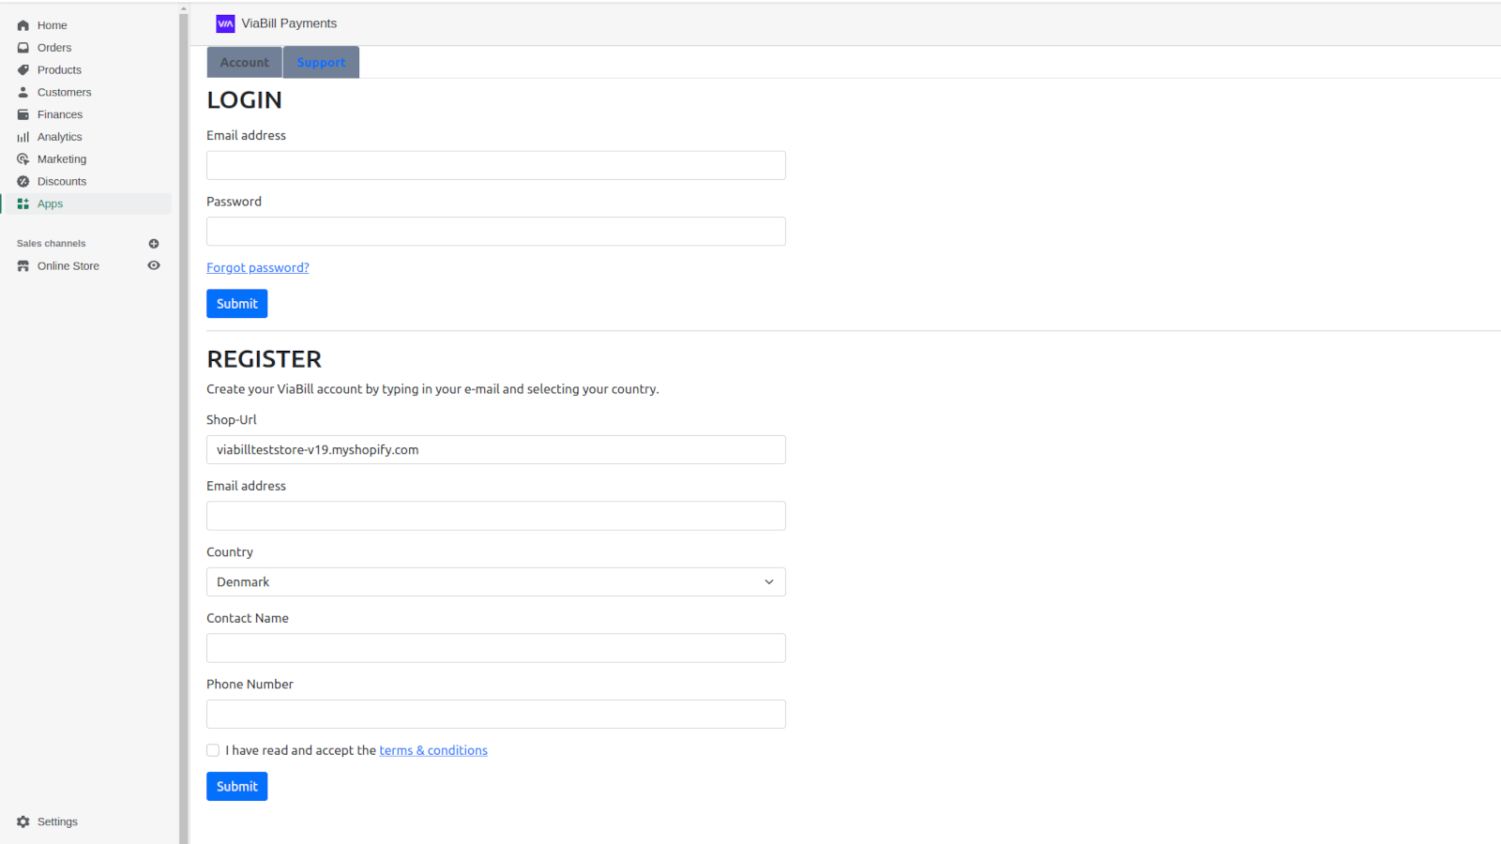Open Online Store sales channel
Image resolution: width=1501 pixels, height=844 pixels.
coord(68,266)
